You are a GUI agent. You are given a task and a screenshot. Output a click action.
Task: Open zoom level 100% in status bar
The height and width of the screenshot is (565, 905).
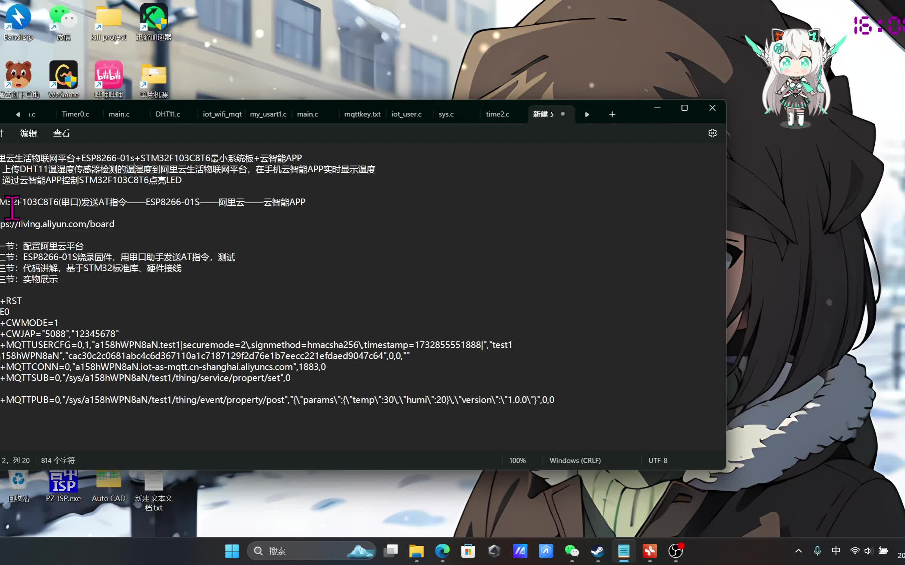(x=517, y=460)
